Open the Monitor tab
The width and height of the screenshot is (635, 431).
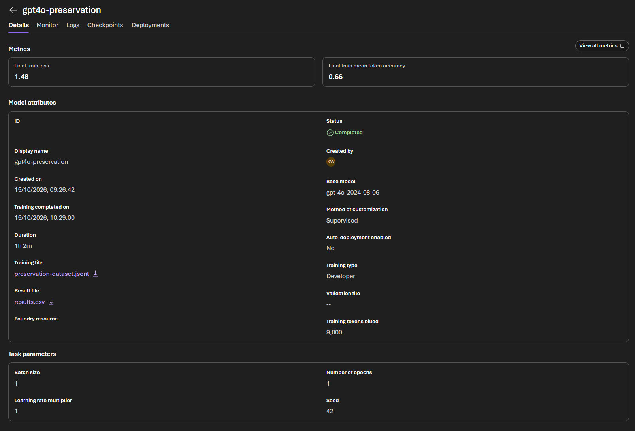47,25
